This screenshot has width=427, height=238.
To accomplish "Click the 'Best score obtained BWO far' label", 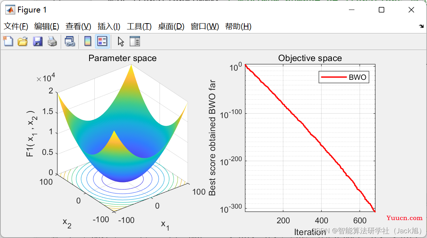I will coord(212,138).
